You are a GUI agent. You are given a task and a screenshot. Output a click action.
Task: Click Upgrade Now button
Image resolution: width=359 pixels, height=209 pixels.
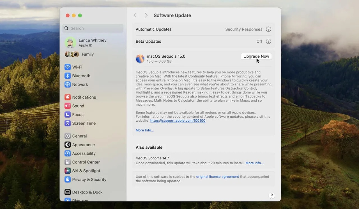256,56
